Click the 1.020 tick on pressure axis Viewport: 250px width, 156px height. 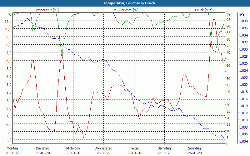click(x=243, y=85)
